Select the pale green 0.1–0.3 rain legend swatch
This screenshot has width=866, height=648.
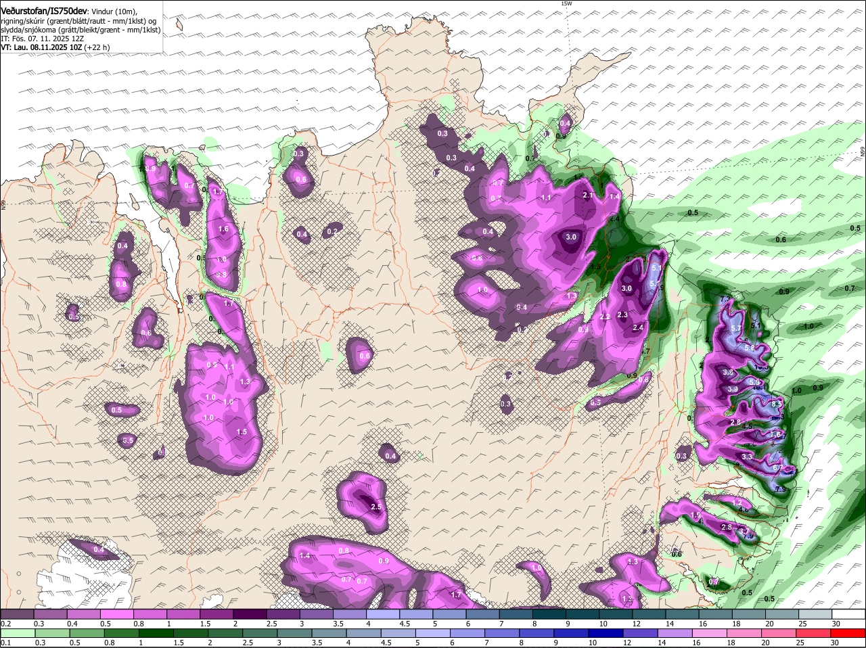pos(18,633)
